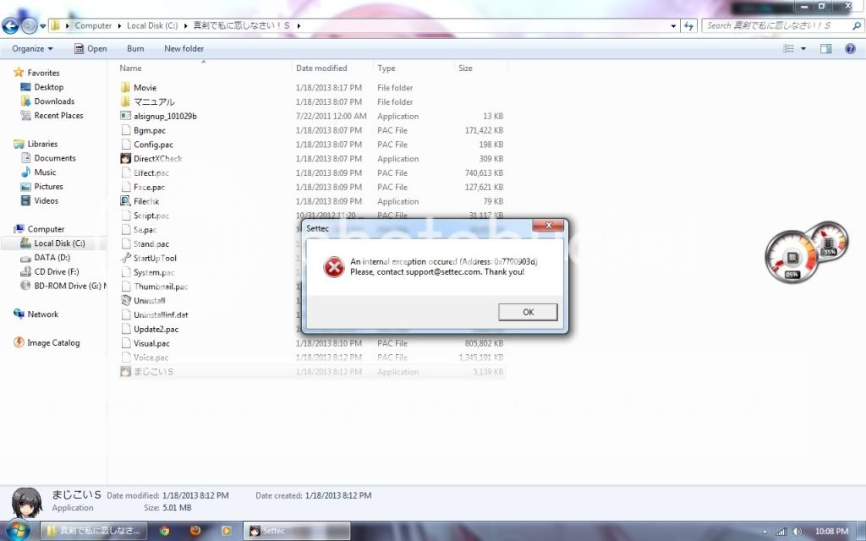Close the Settec error dialog
Viewport: 866px width, 541px height.
pos(549,226)
